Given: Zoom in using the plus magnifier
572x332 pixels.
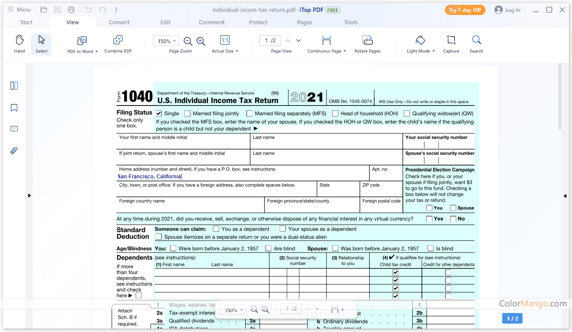Looking at the screenshot, I should pyautogui.click(x=201, y=41).
